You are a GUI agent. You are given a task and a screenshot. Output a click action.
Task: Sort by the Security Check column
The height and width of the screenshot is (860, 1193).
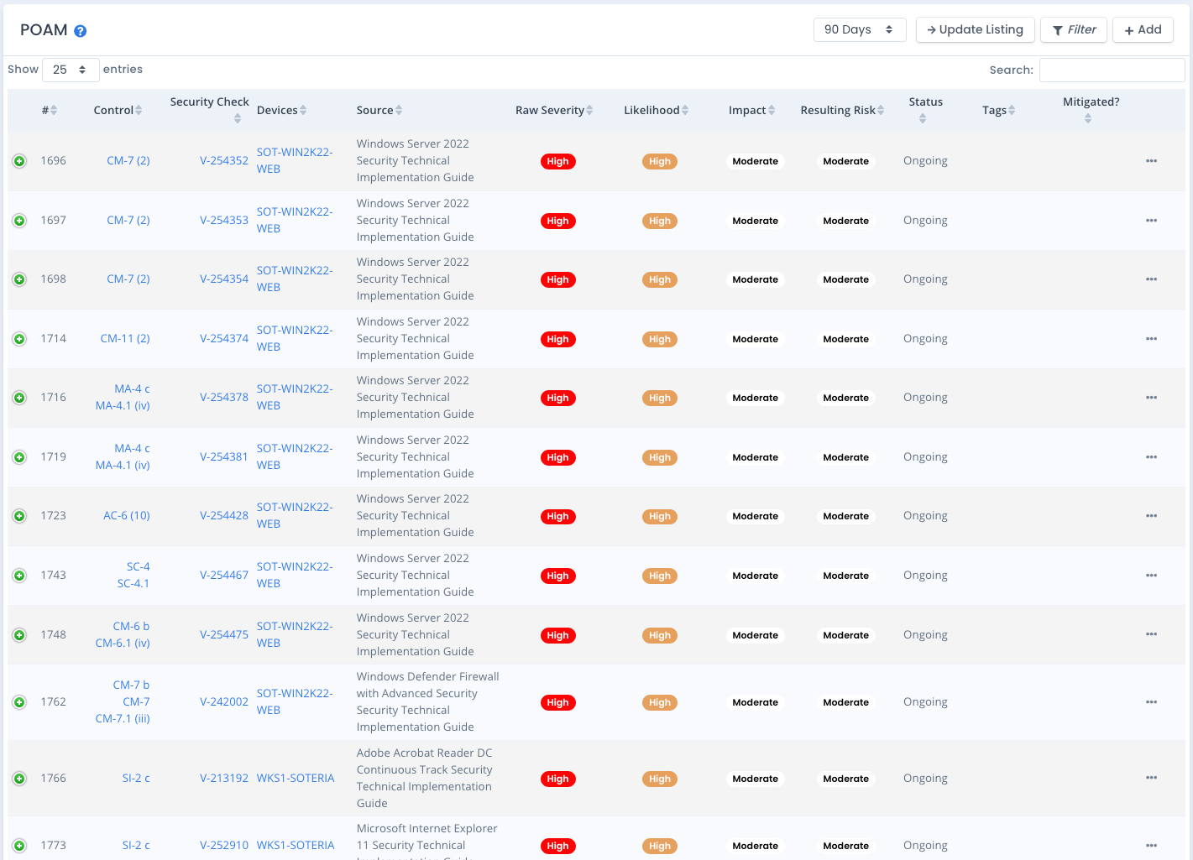pyautogui.click(x=210, y=110)
